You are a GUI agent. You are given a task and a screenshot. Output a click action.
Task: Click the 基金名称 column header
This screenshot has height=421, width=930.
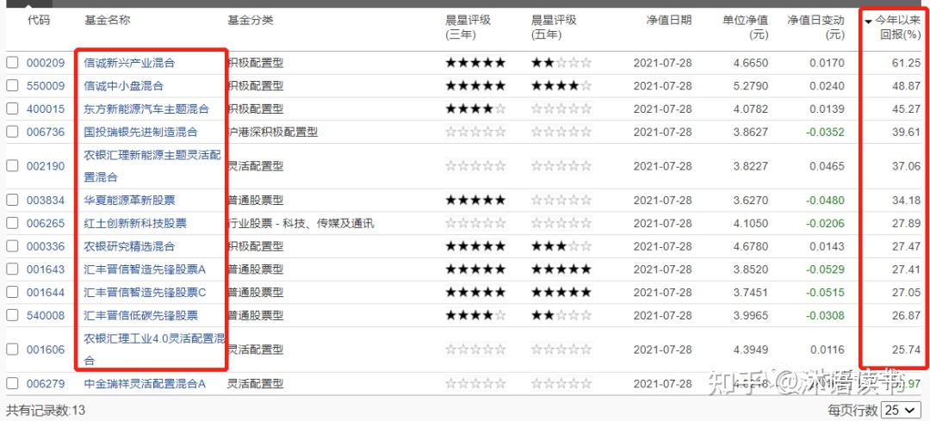(108, 20)
